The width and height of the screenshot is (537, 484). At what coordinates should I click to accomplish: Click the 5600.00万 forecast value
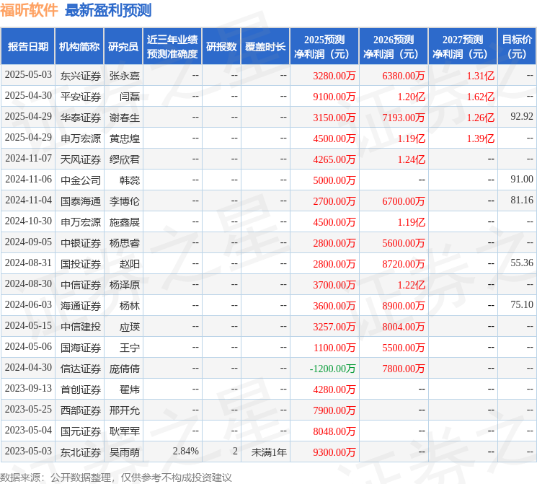point(404,243)
